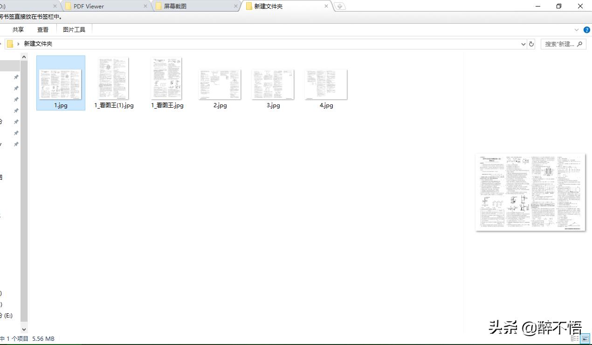
Task: Select the 1_看图王.jpg thumbnail
Action: tap(167, 78)
